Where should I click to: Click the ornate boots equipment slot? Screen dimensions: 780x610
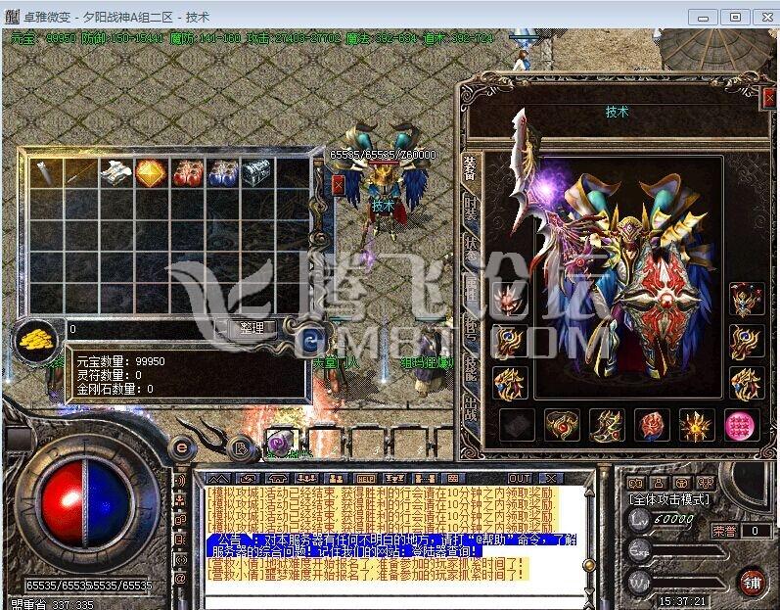tap(607, 425)
